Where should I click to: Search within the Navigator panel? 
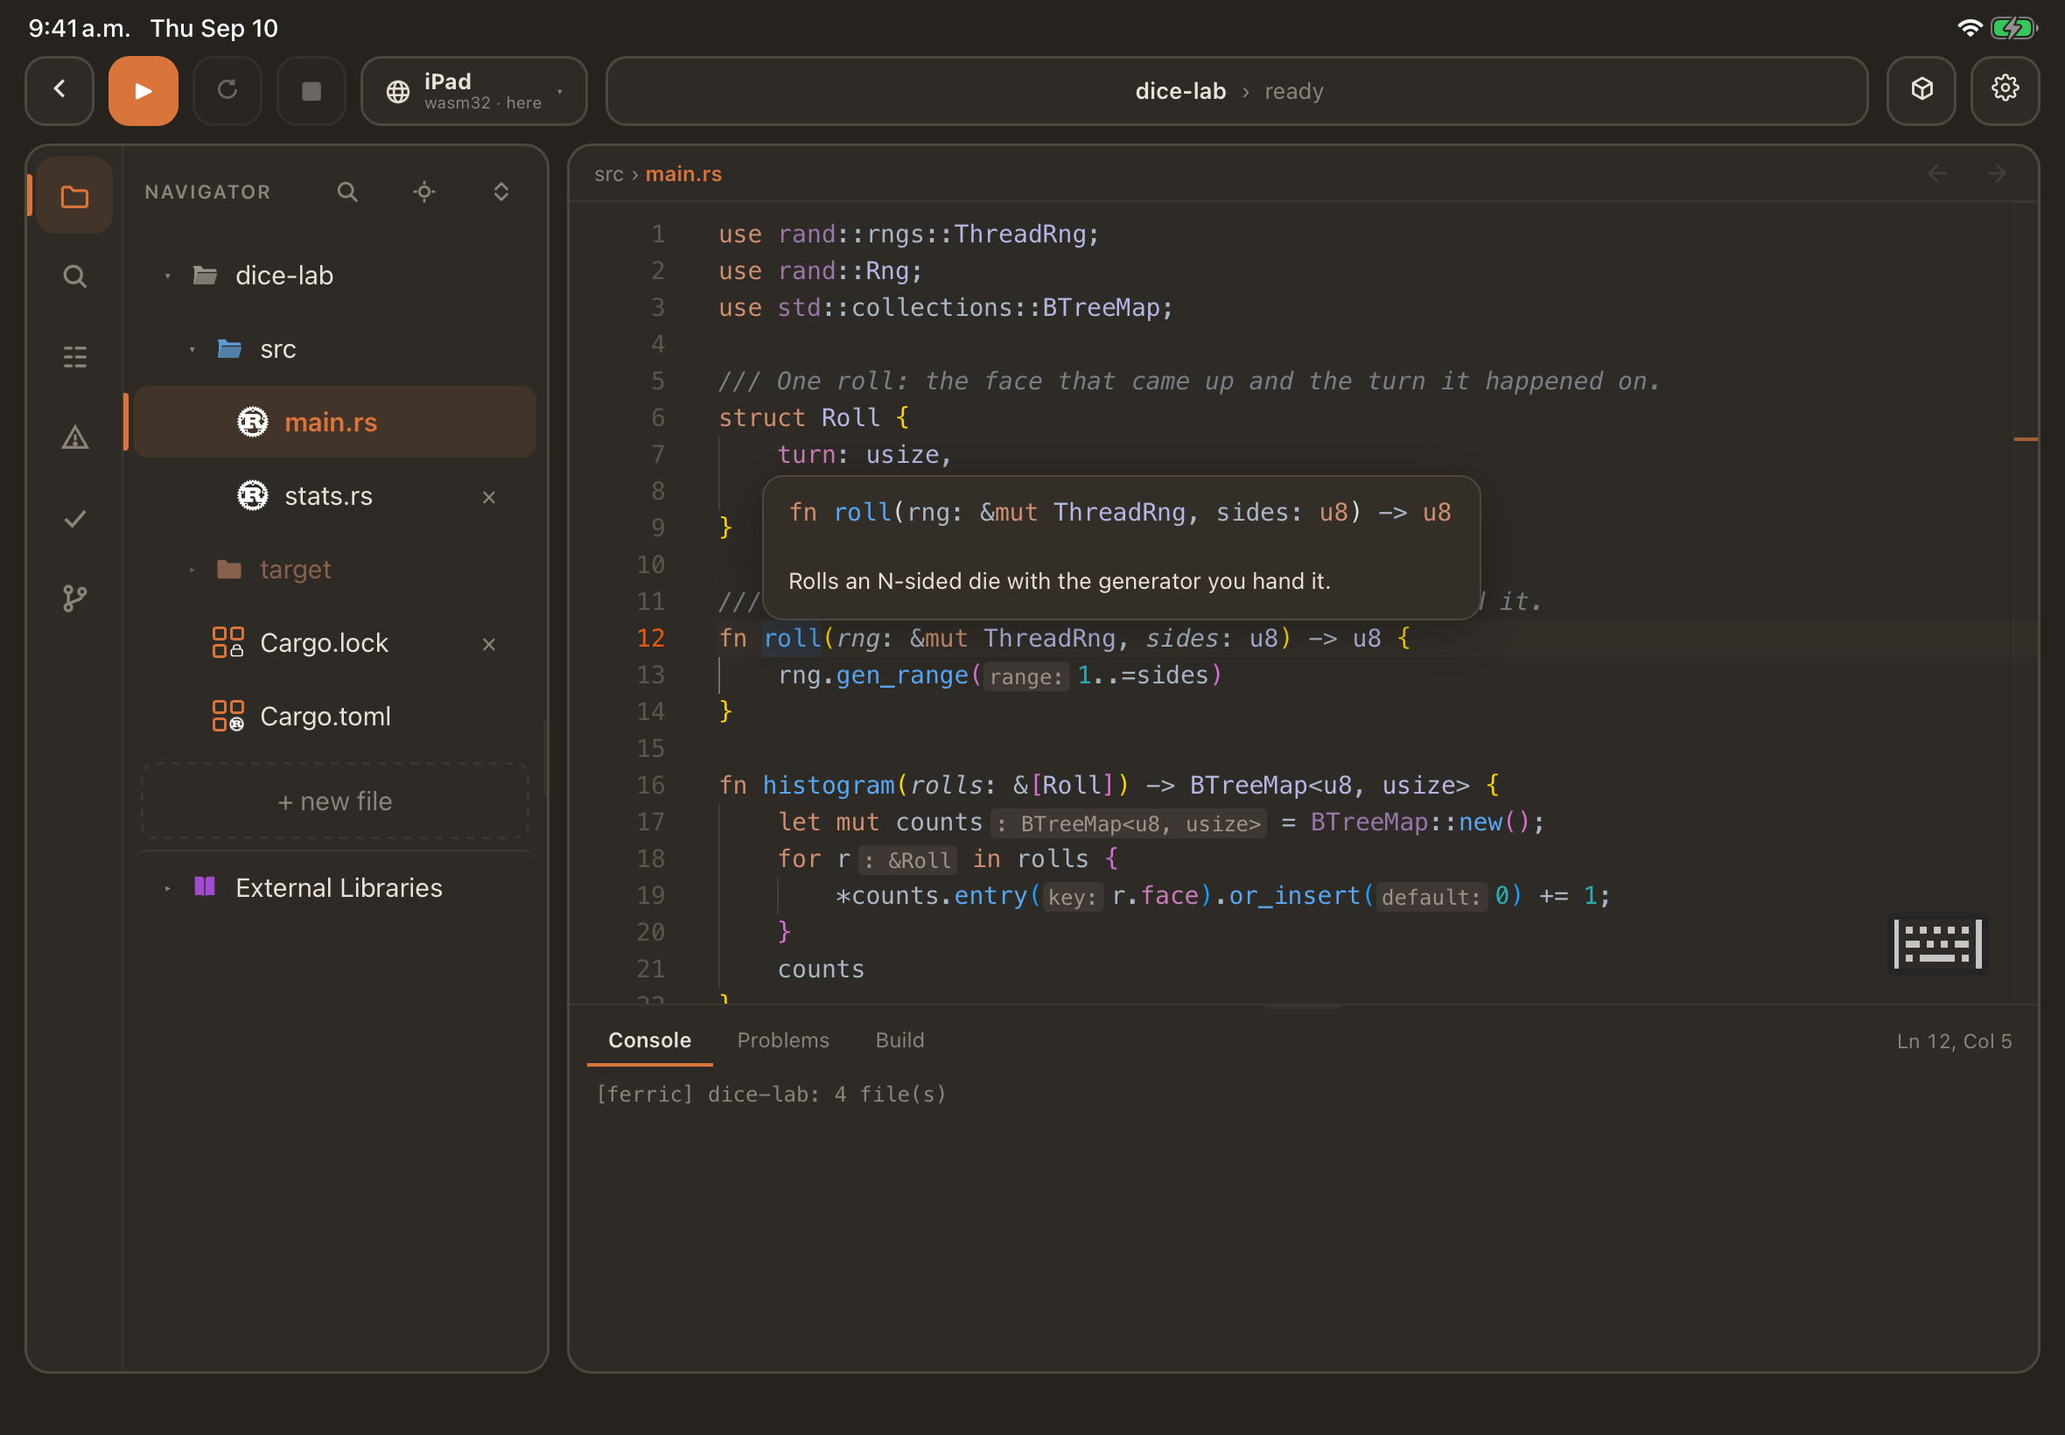click(x=347, y=192)
